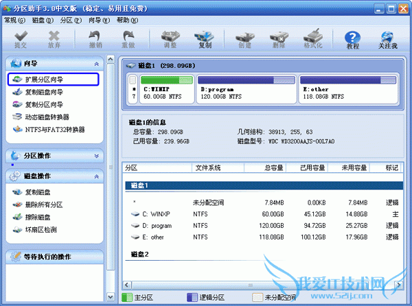Select the 磁盘1 group row in the list

pos(264,185)
